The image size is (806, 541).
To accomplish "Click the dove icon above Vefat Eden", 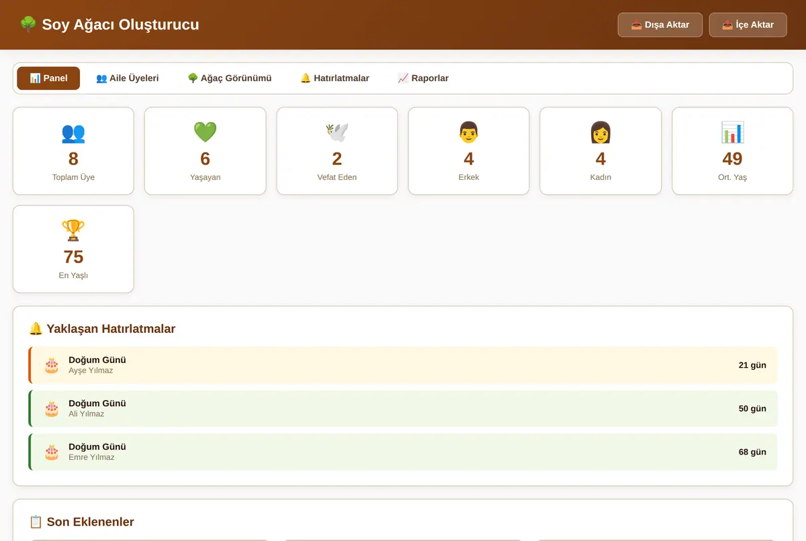I will [x=337, y=132].
